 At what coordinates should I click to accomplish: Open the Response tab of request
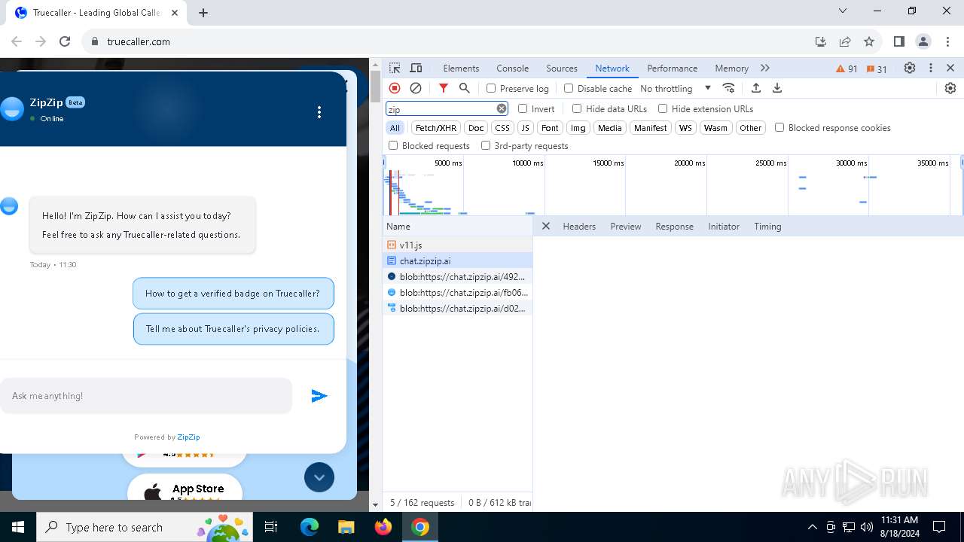[674, 226]
